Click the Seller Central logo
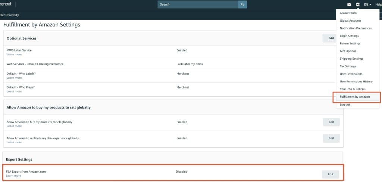 (x=6, y=4)
